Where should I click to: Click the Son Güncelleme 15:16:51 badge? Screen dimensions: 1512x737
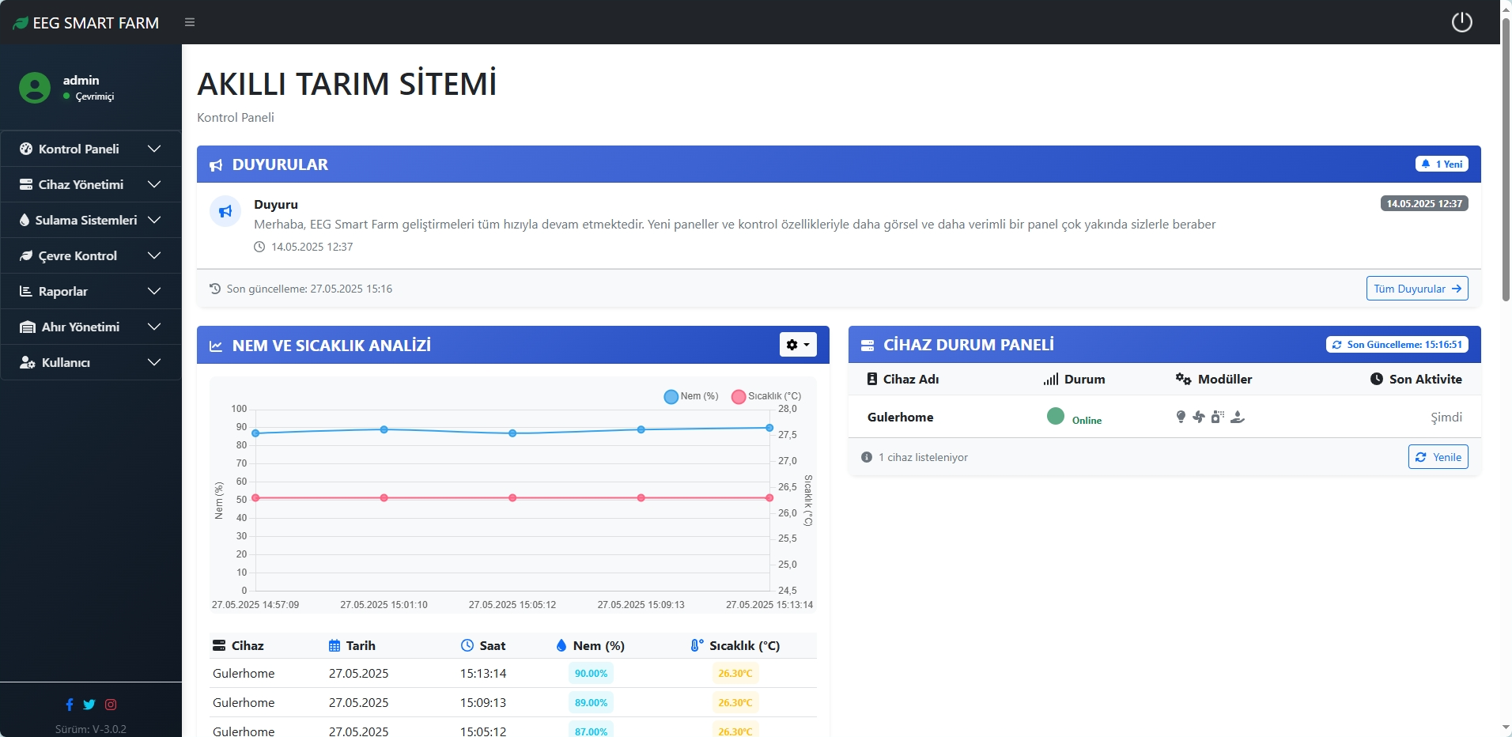(x=1397, y=345)
